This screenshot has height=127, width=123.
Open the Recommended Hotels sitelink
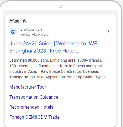coord(31,107)
